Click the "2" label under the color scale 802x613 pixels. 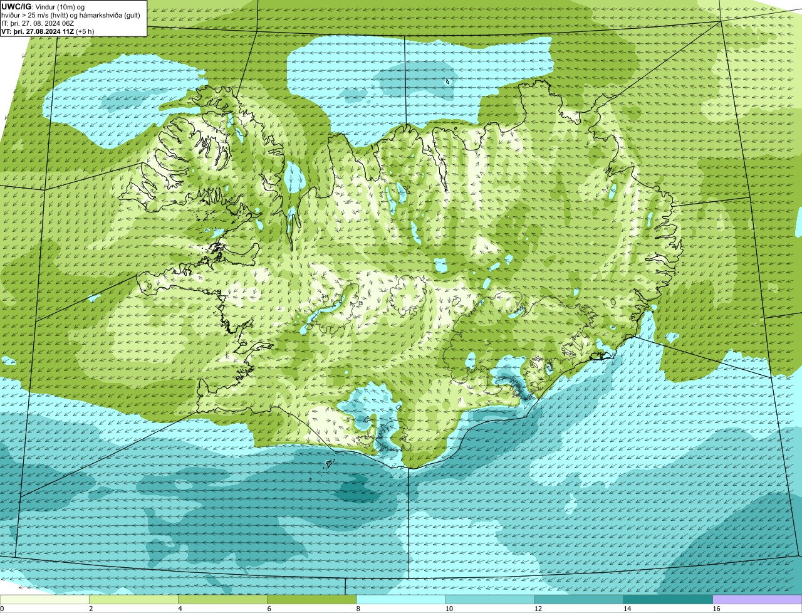(91, 609)
